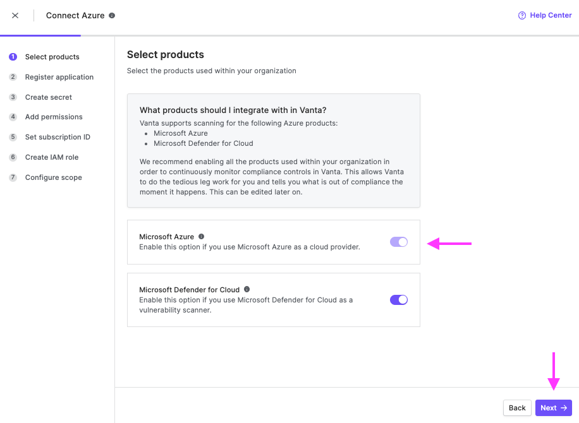Close the Connect Azure wizard with the X icon
Viewport: 579px width, 423px height.
coord(15,16)
